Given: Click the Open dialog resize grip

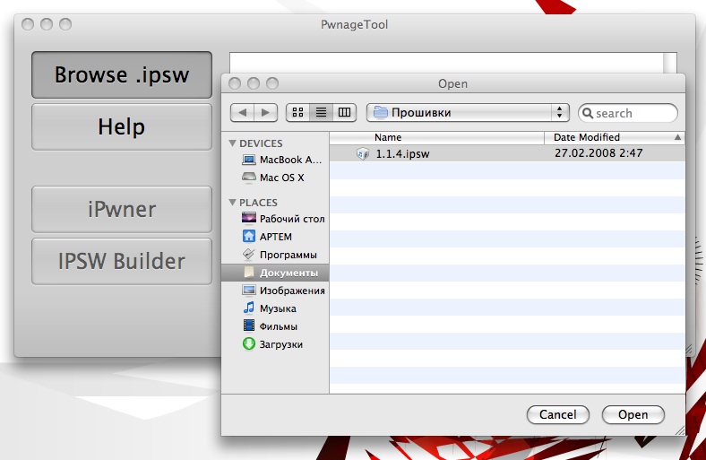Looking at the screenshot, I should [x=680, y=430].
